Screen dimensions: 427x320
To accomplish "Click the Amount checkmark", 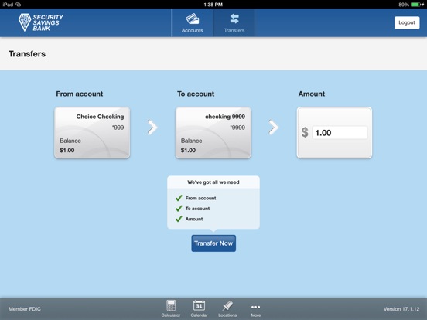I will [179, 219].
